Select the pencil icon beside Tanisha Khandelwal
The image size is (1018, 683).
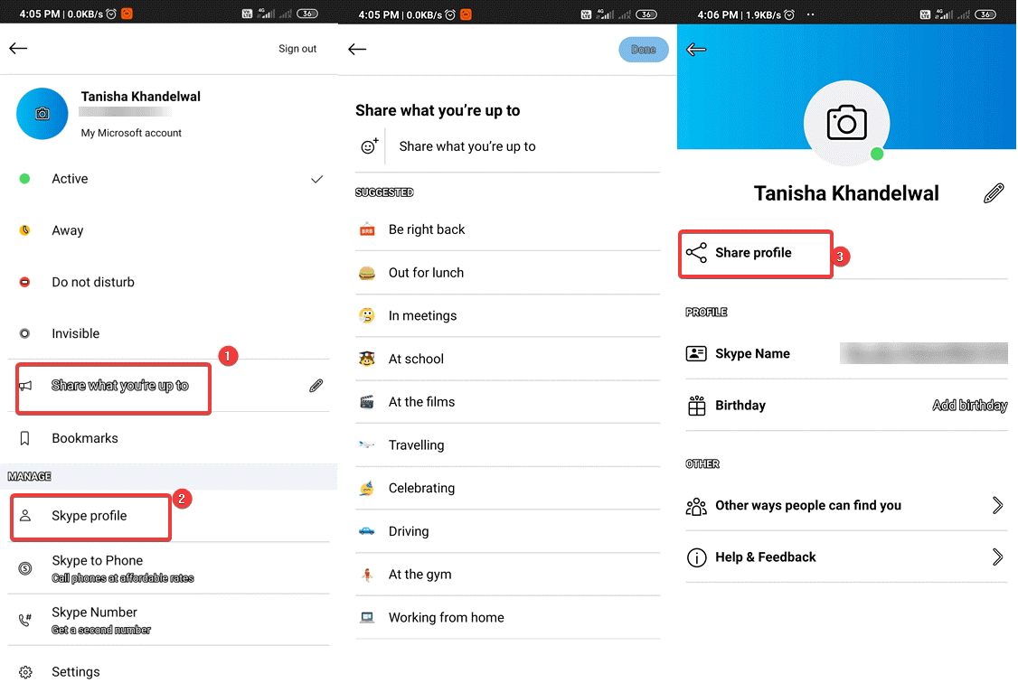[x=994, y=192]
